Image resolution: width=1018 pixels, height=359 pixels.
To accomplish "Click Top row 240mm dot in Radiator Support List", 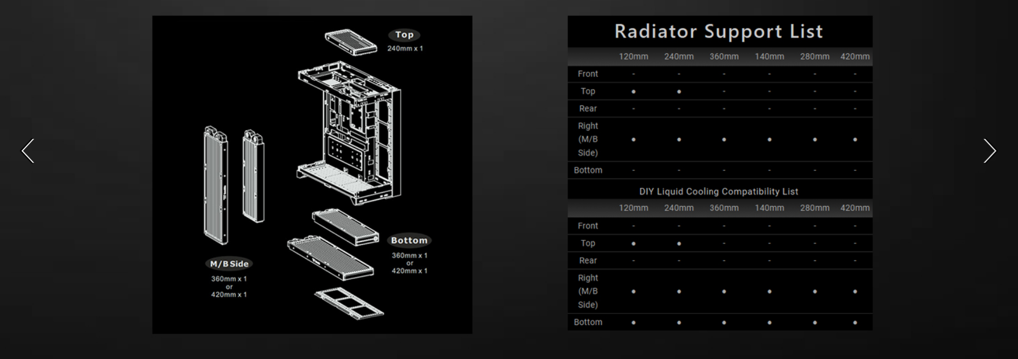I will [679, 91].
